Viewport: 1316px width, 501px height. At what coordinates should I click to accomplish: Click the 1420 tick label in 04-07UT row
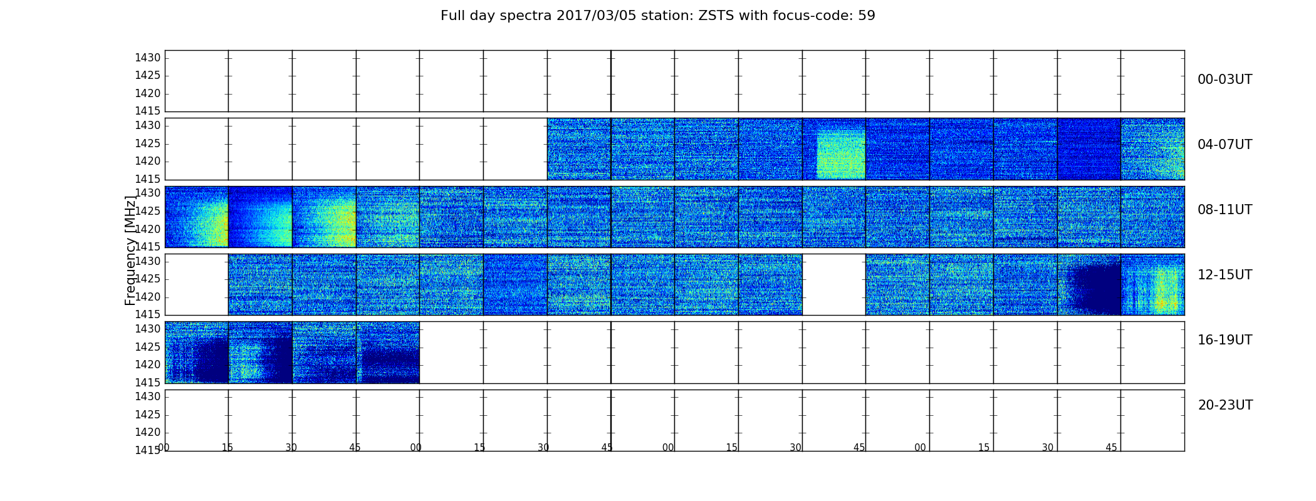(148, 161)
